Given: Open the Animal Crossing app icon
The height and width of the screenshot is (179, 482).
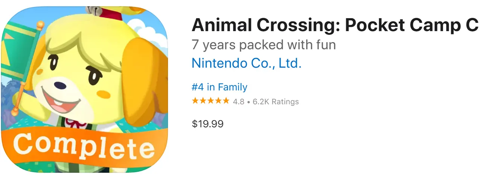Looking at the screenshot, I should [x=84, y=89].
